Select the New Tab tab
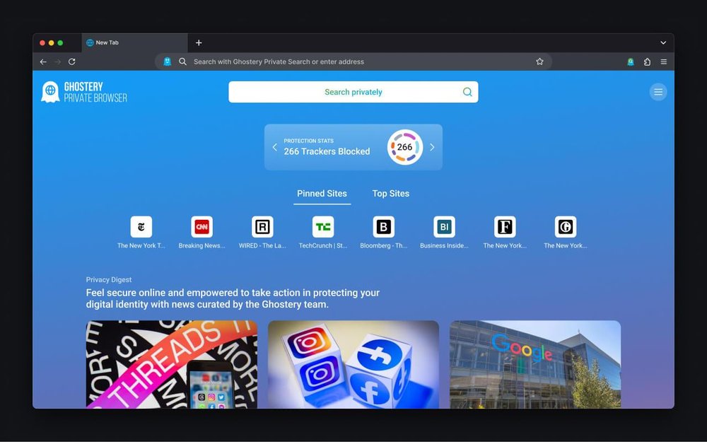The image size is (707, 444). (135, 43)
